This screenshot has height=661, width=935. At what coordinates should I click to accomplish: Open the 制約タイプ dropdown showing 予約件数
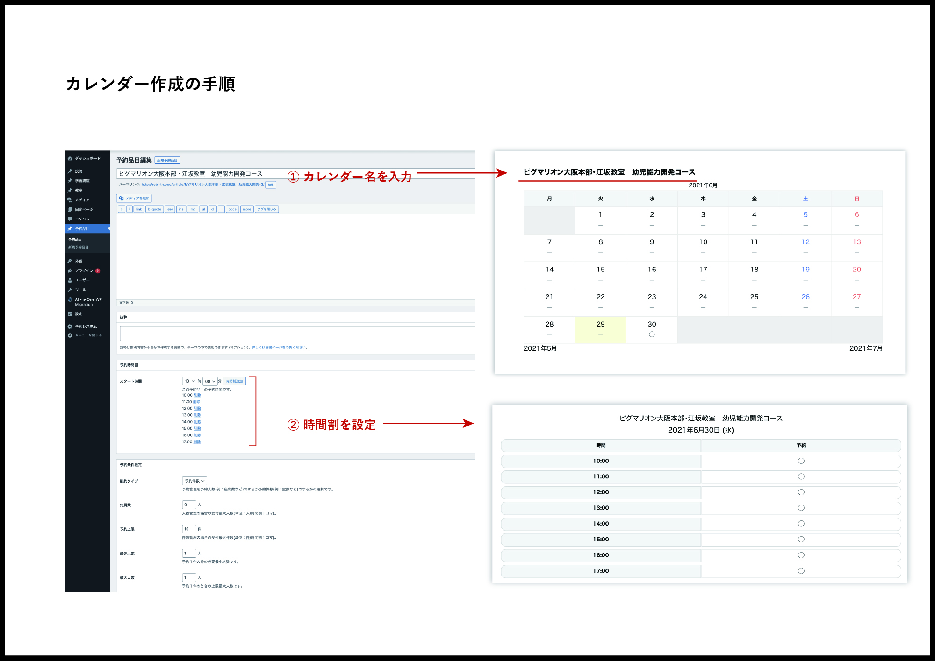tap(194, 481)
